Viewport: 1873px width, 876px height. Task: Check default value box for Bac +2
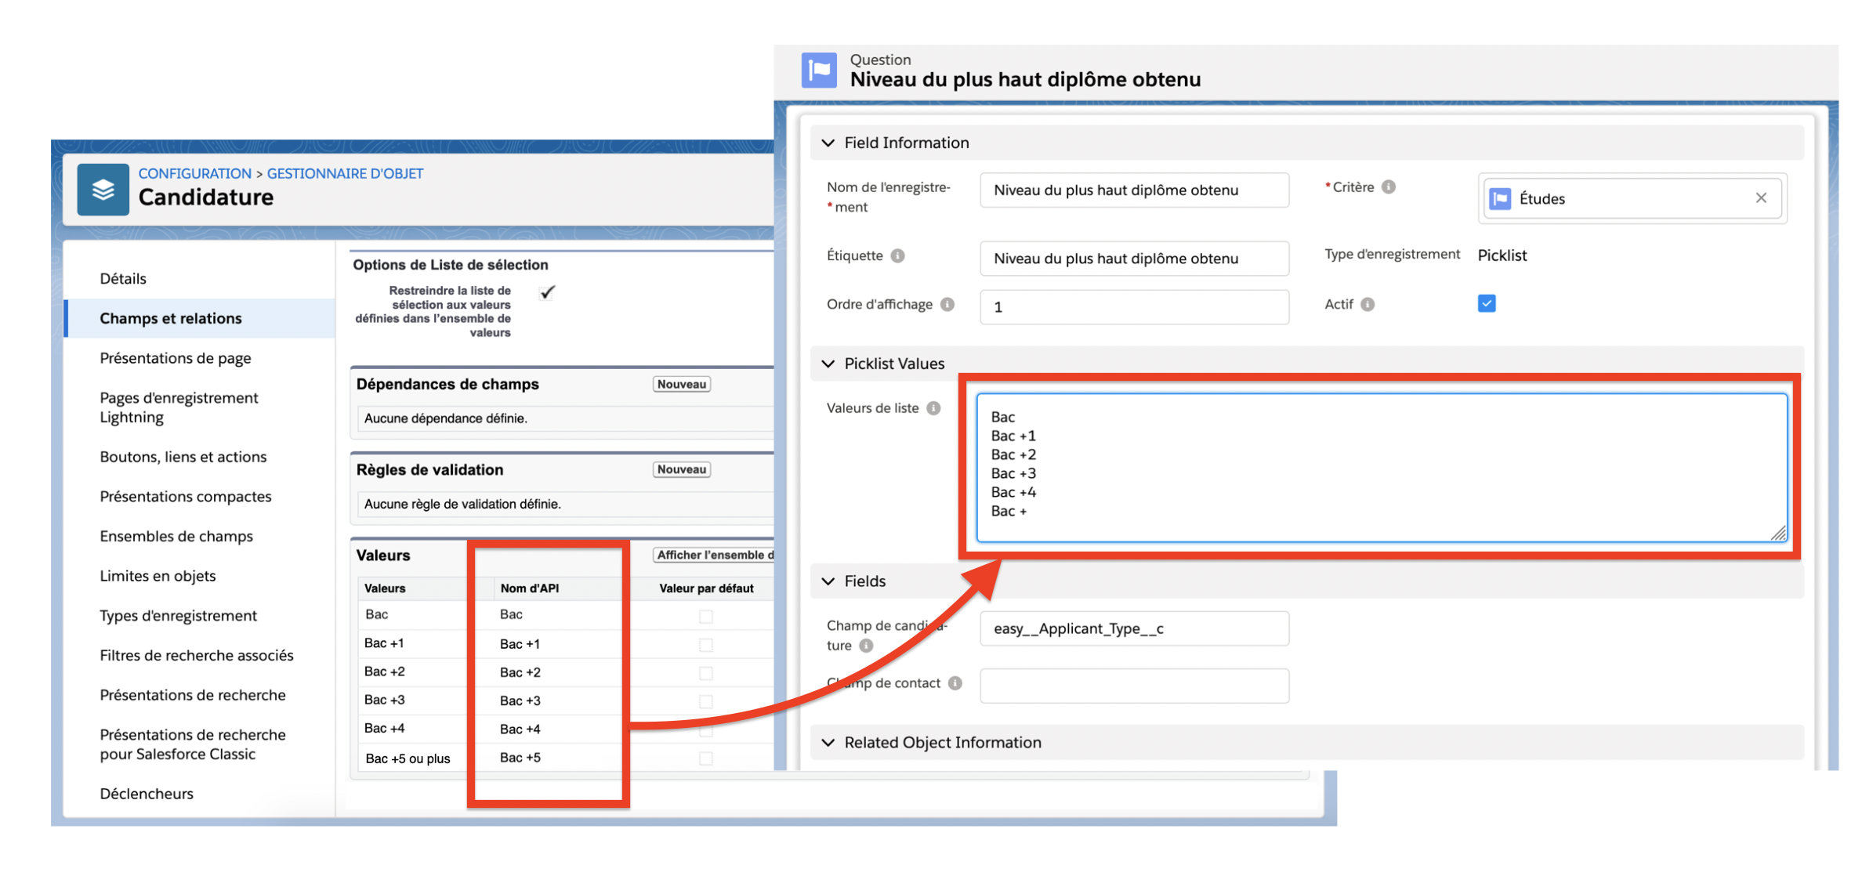click(705, 673)
